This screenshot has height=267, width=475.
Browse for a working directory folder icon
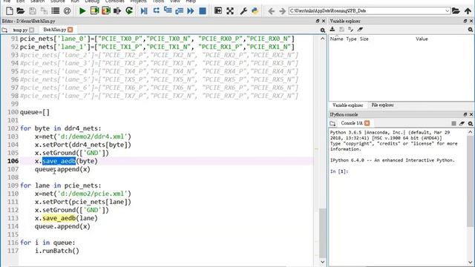click(x=456, y=11)
